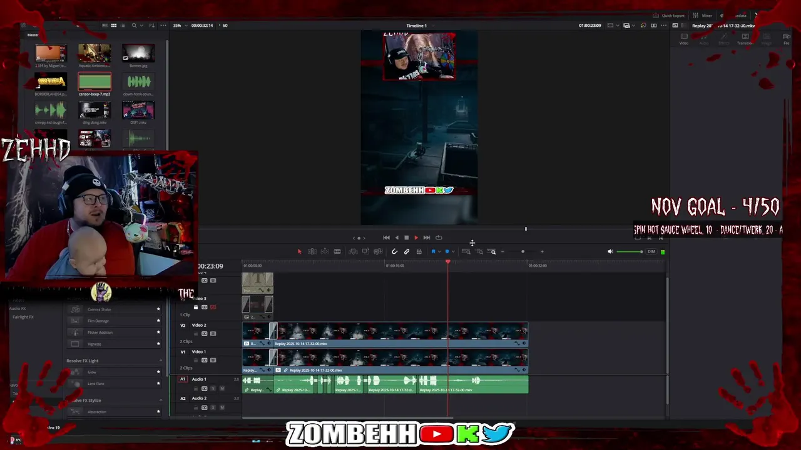Add a blue flag to the clip
Image resolution: width=801 pixels, height=450 pixels.
click(x=433, y=251)
